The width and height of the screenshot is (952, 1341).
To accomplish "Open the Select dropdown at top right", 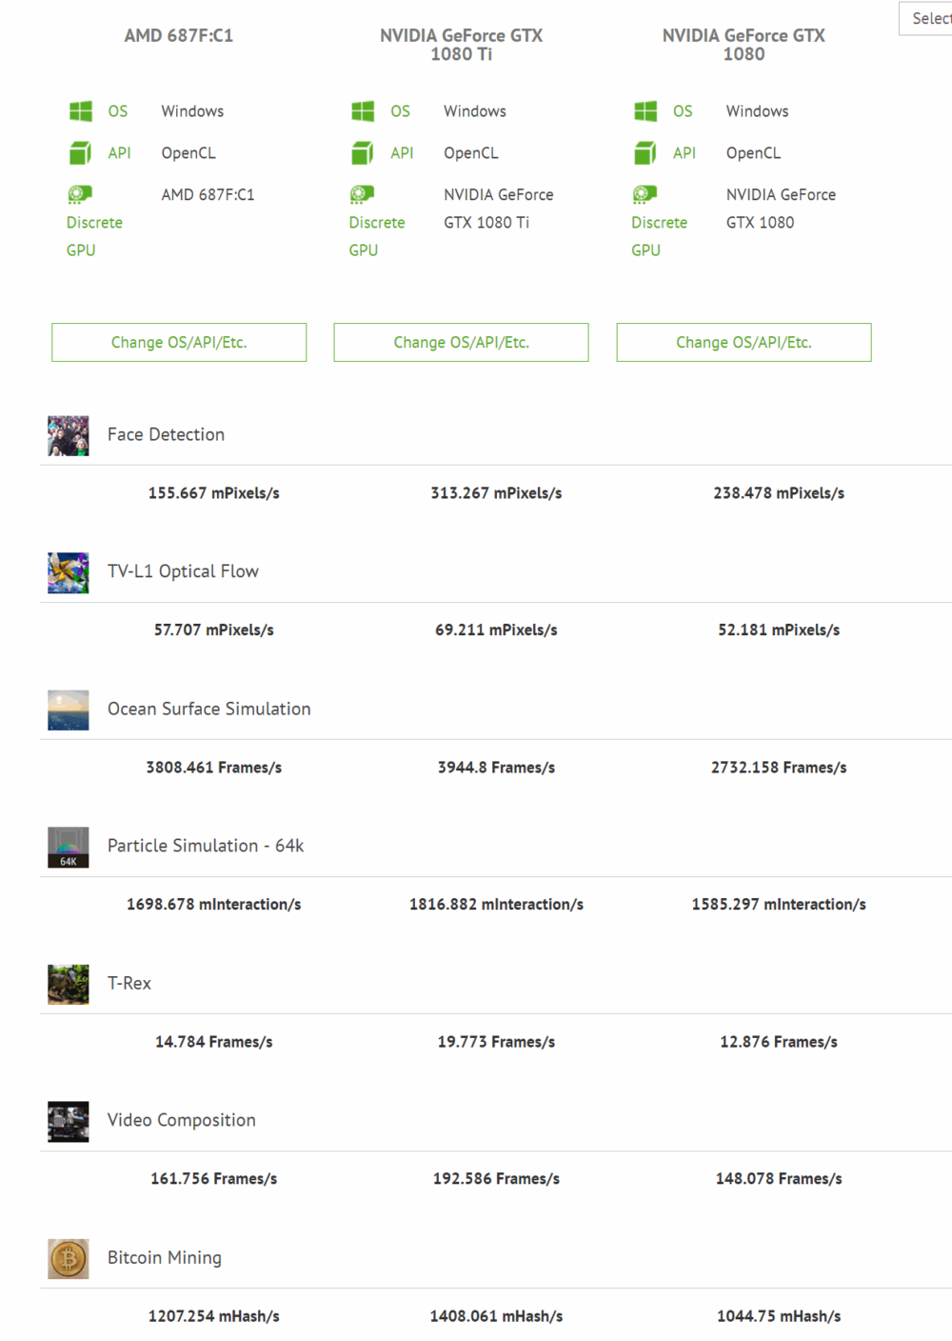I will point(926,18).
